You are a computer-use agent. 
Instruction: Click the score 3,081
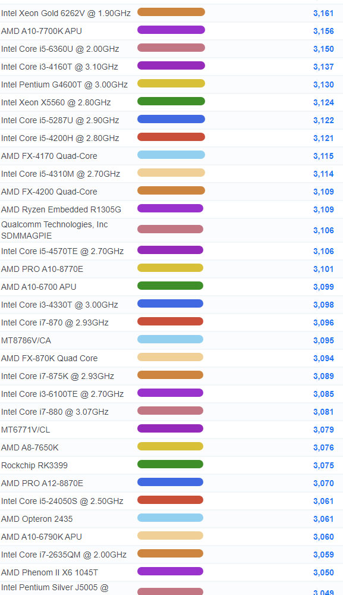323,412
